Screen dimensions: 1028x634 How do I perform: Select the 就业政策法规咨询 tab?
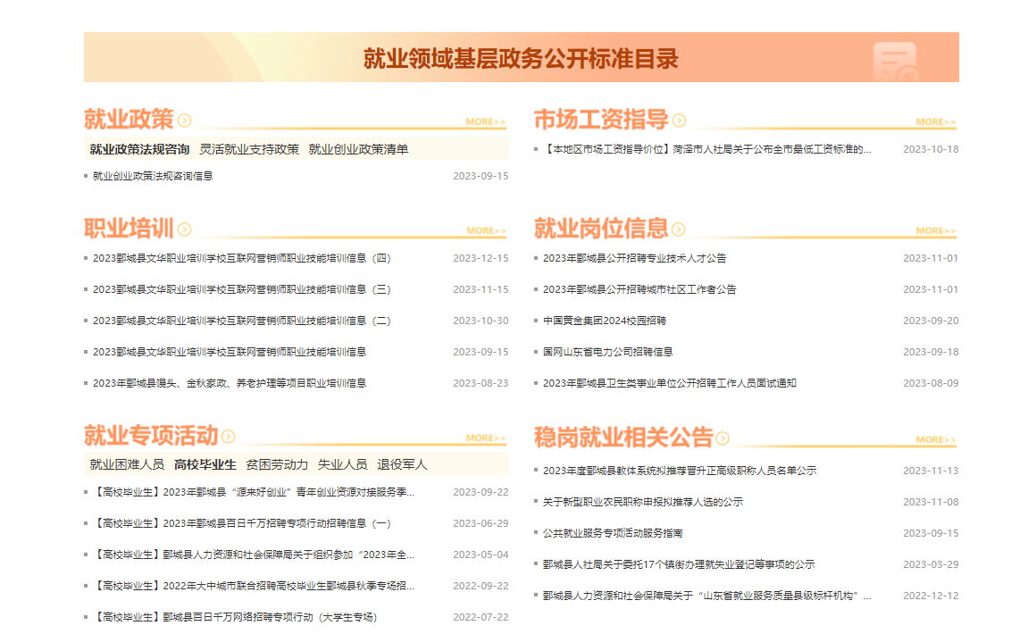click(139, 149)
